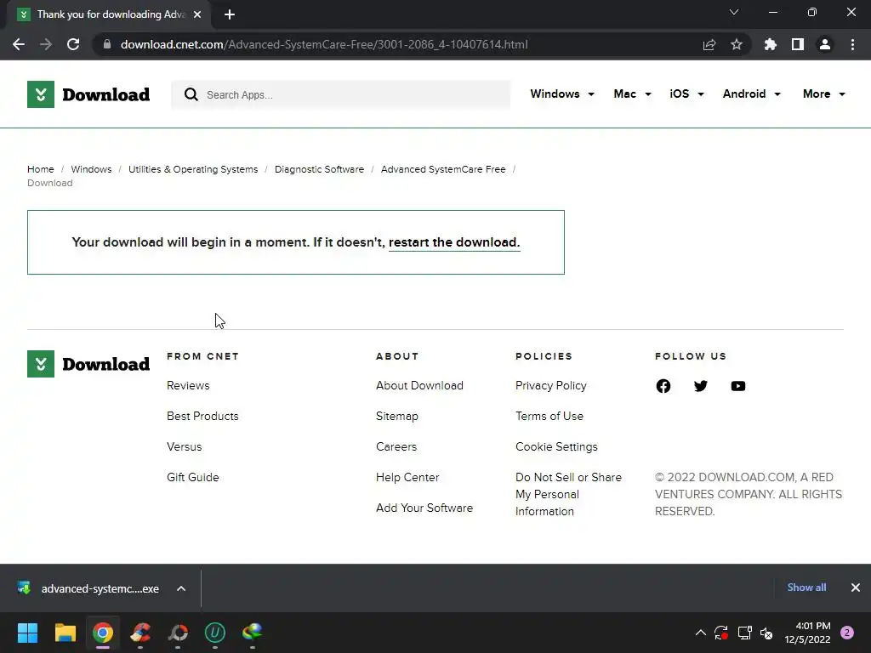Open the Help Center footer link
The height and width of the screenshot is (653, 871).
(x=407, y=477)
